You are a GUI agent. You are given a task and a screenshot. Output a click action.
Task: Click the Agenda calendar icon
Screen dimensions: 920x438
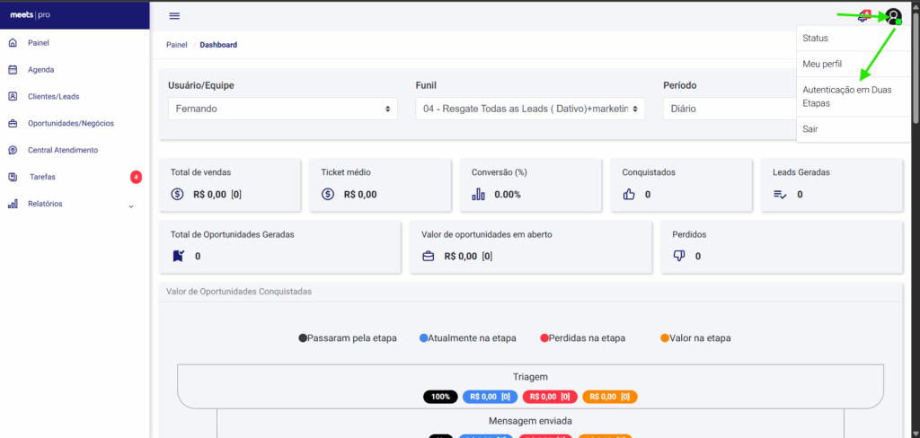(13, 69)
